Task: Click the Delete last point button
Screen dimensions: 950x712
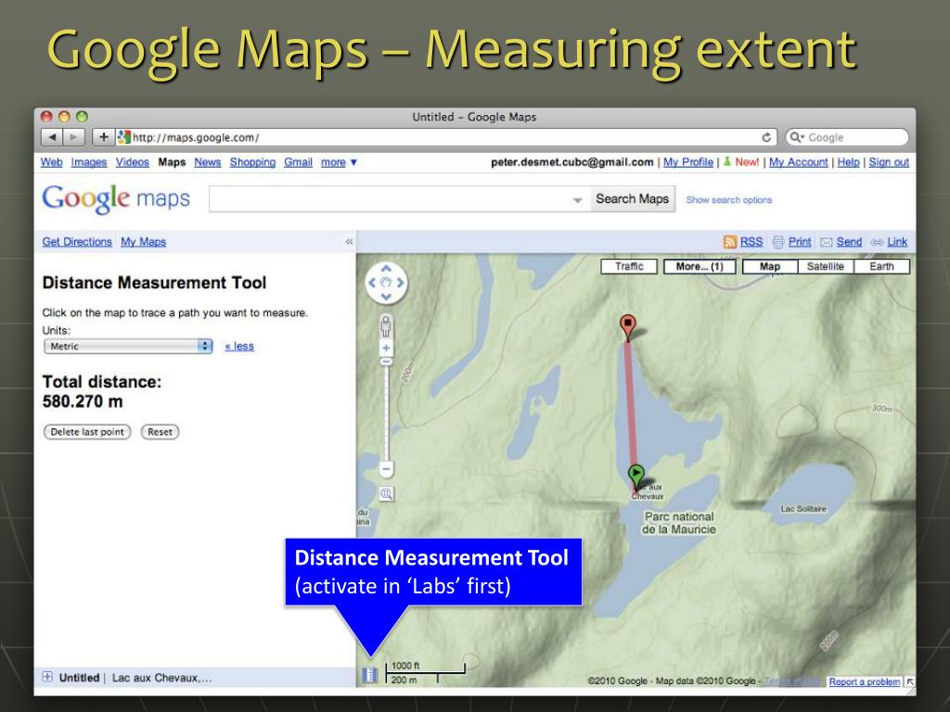Action: (x=87, y=432)
